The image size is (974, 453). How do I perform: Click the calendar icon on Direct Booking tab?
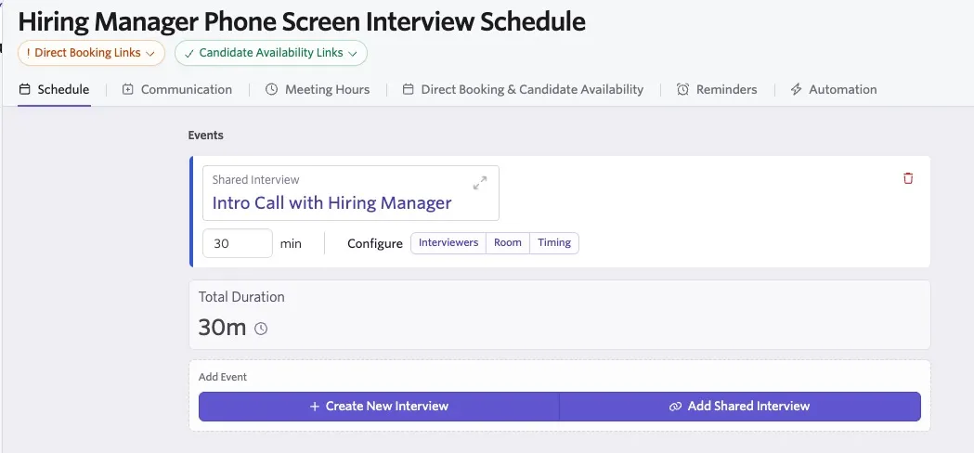click(x=409, y=89)
